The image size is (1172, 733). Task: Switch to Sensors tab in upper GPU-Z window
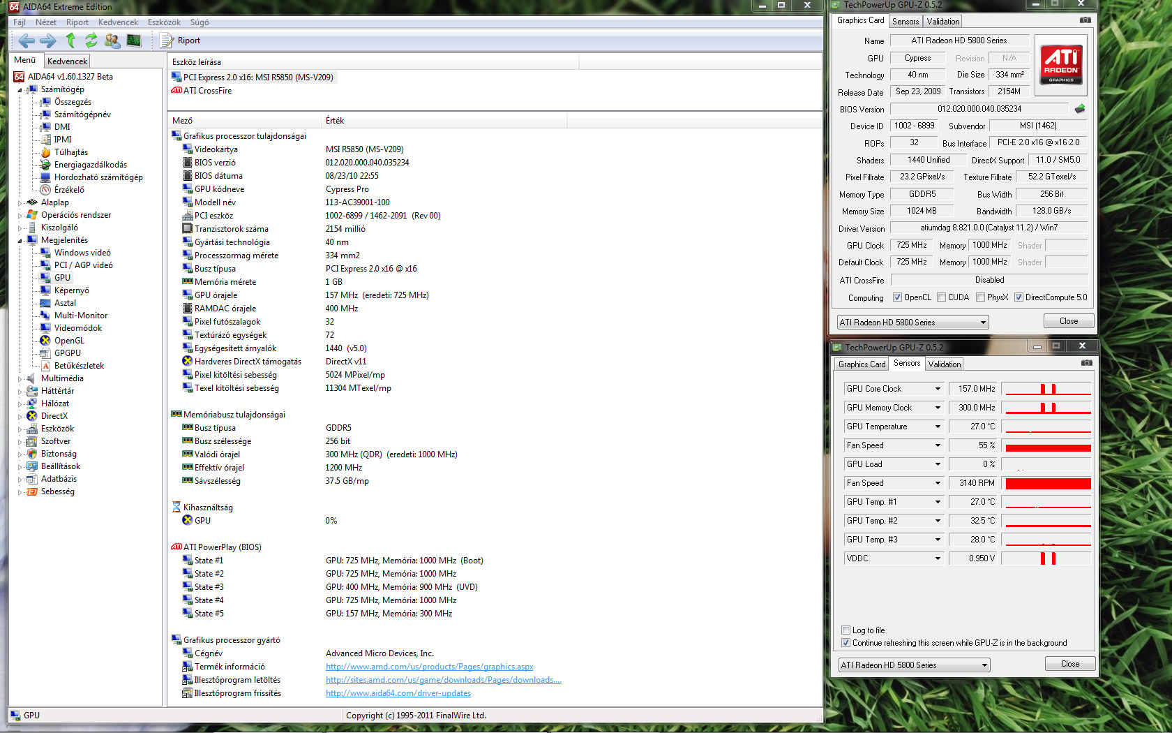tap(906, 22)
